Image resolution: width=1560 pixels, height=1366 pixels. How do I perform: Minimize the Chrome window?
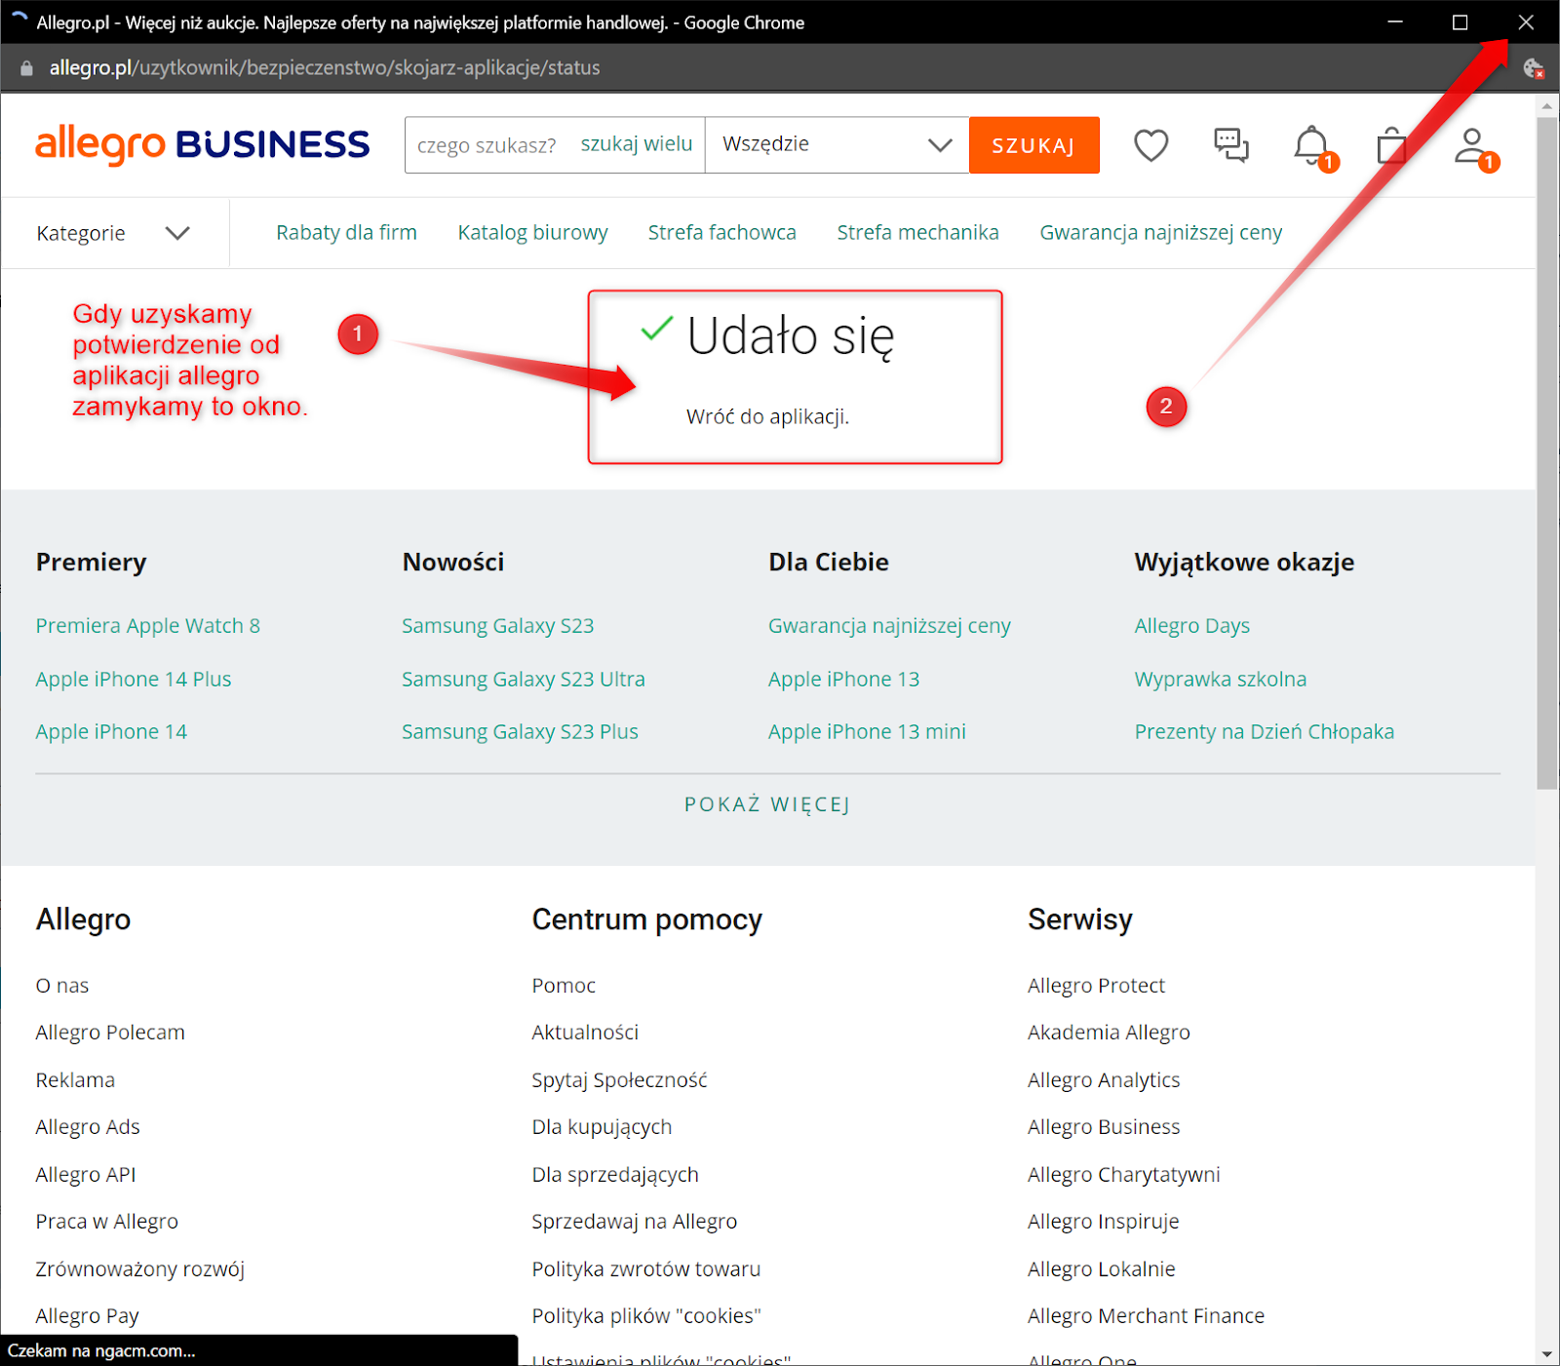[1395, 22]
